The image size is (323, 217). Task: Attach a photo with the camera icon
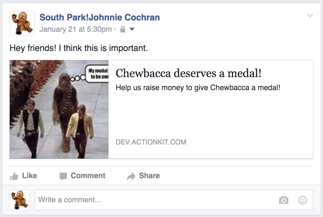coord(284,200)
